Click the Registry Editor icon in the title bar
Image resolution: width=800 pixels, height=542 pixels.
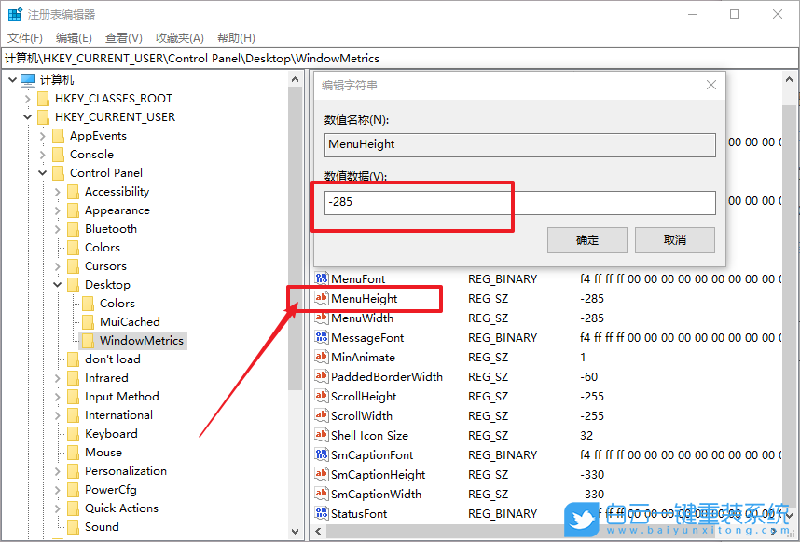click(x=14, y=13)
